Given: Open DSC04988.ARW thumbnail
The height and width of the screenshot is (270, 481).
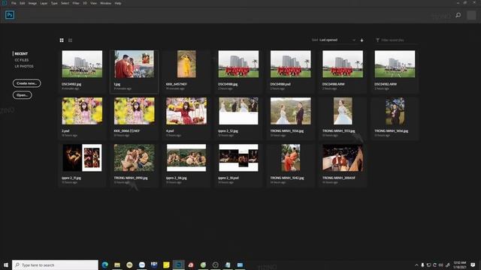Looking at the screenshot, I should 343,64.
